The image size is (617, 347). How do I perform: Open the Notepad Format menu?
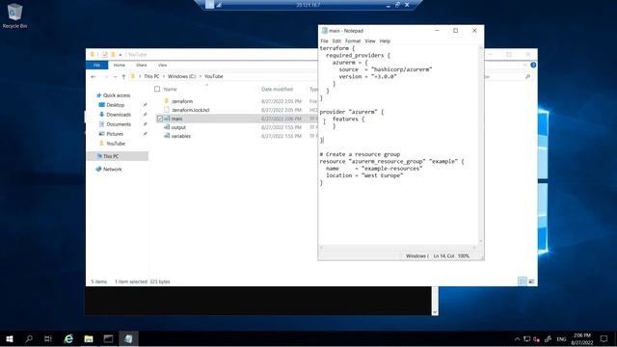coord(353,40)
